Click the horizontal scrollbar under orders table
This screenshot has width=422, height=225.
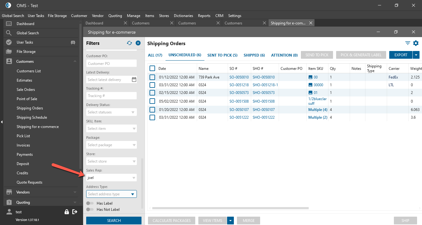click(x=230, y=208)
